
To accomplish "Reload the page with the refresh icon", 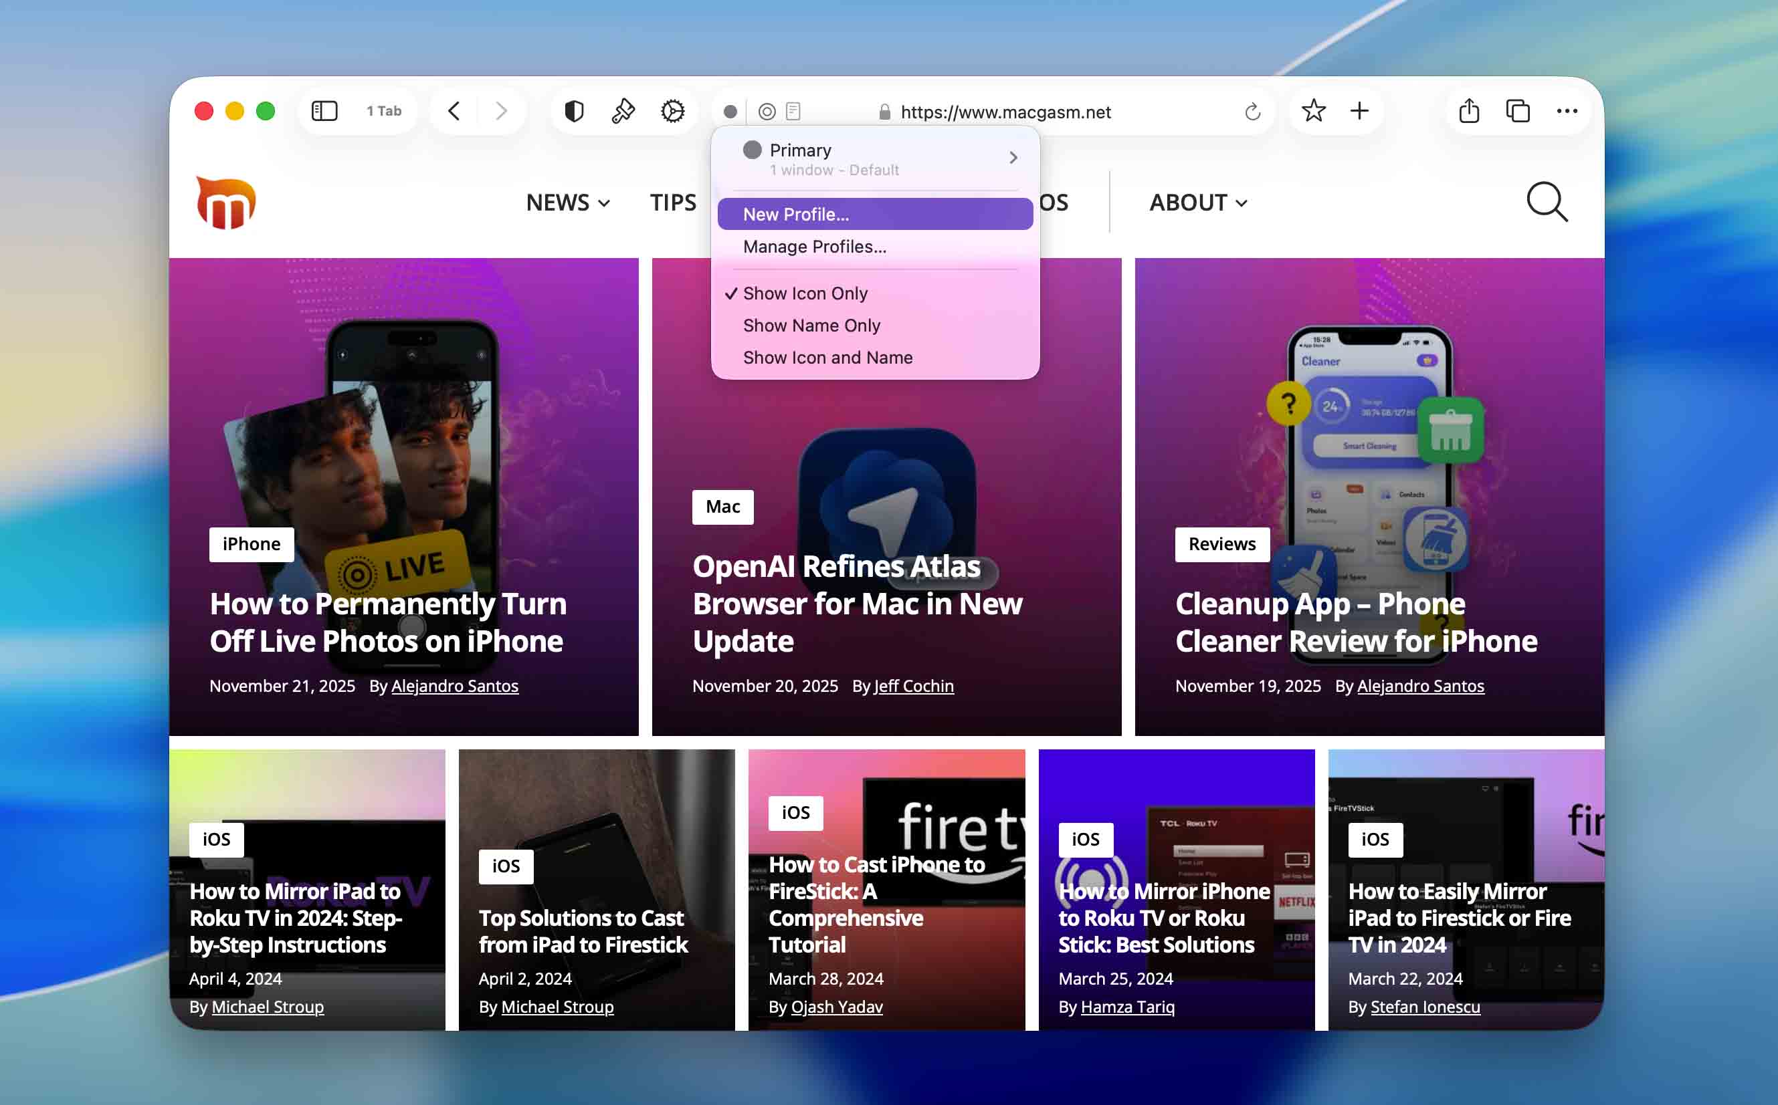I will click(1252, 112).
